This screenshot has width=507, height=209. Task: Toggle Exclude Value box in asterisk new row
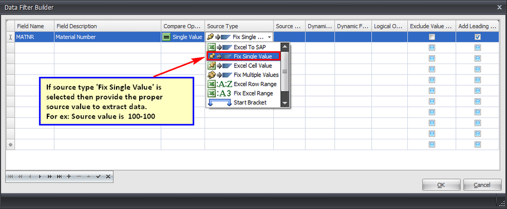(x=432, y=145)
